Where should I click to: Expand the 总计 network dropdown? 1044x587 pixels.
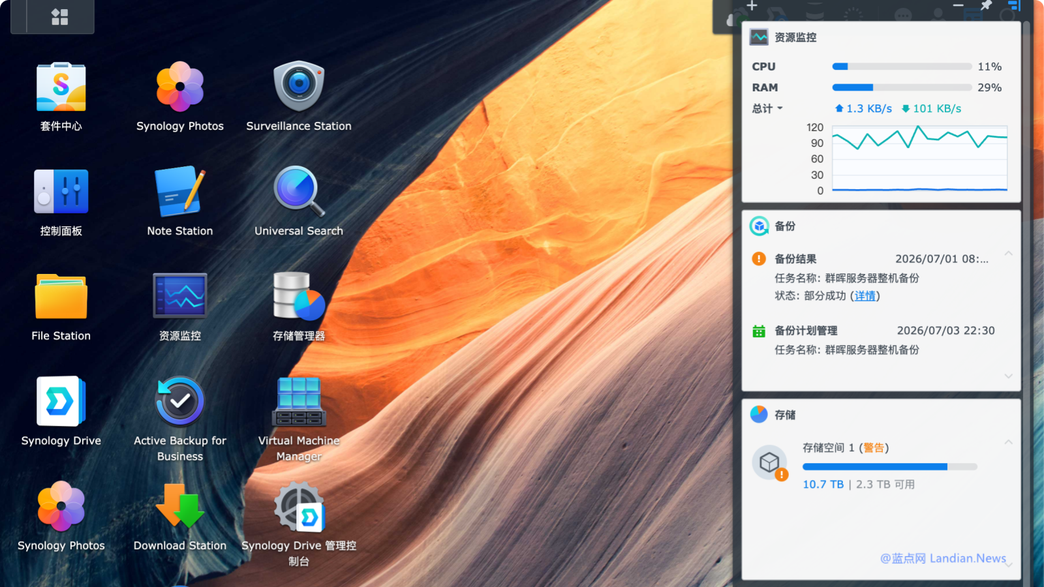coord(767,109)
